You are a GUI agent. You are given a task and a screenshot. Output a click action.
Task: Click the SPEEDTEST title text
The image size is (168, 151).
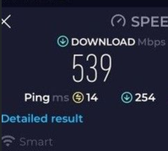150,22
